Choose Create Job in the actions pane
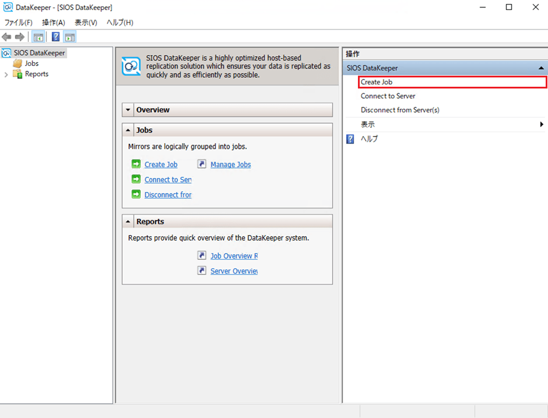The height and width of the screenshot is (418, 548). (452, 82)
